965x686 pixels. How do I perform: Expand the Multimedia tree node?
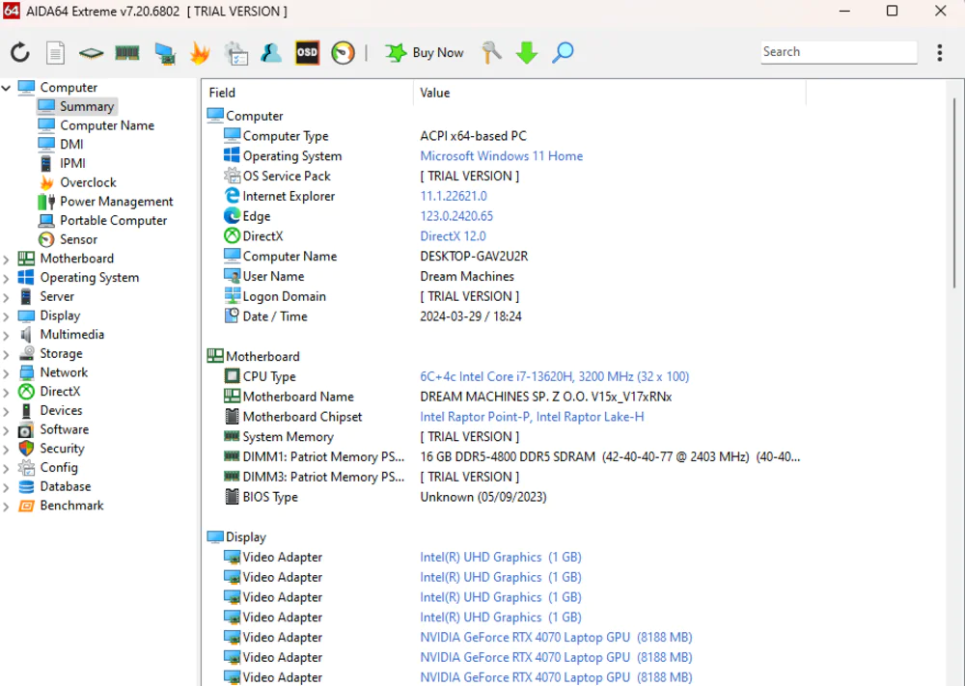(6, 336)
